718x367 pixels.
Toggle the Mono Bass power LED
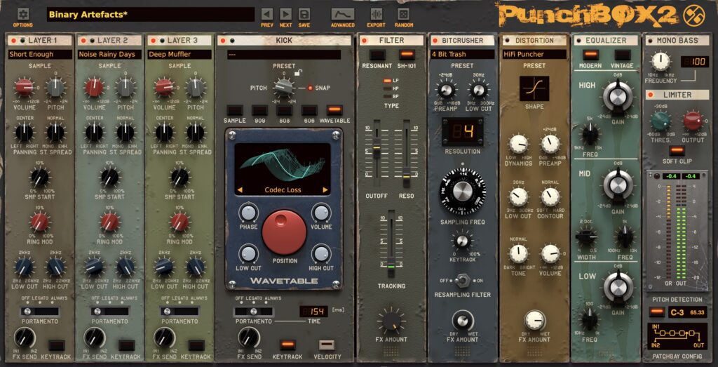(650, 41)
